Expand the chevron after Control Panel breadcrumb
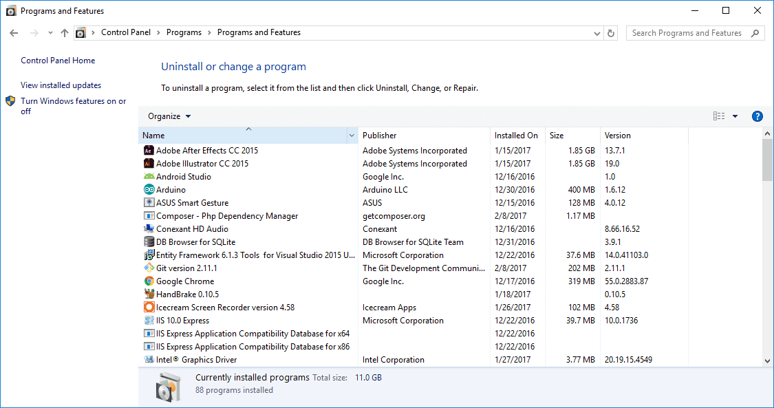Viewport: 774px width, 408px height. (158, 32)
